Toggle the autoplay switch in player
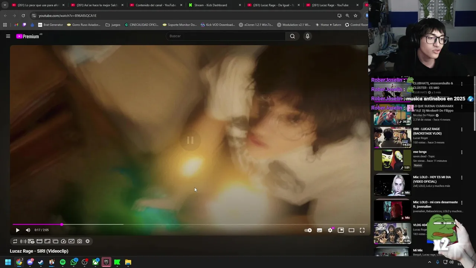 [308, 230]
